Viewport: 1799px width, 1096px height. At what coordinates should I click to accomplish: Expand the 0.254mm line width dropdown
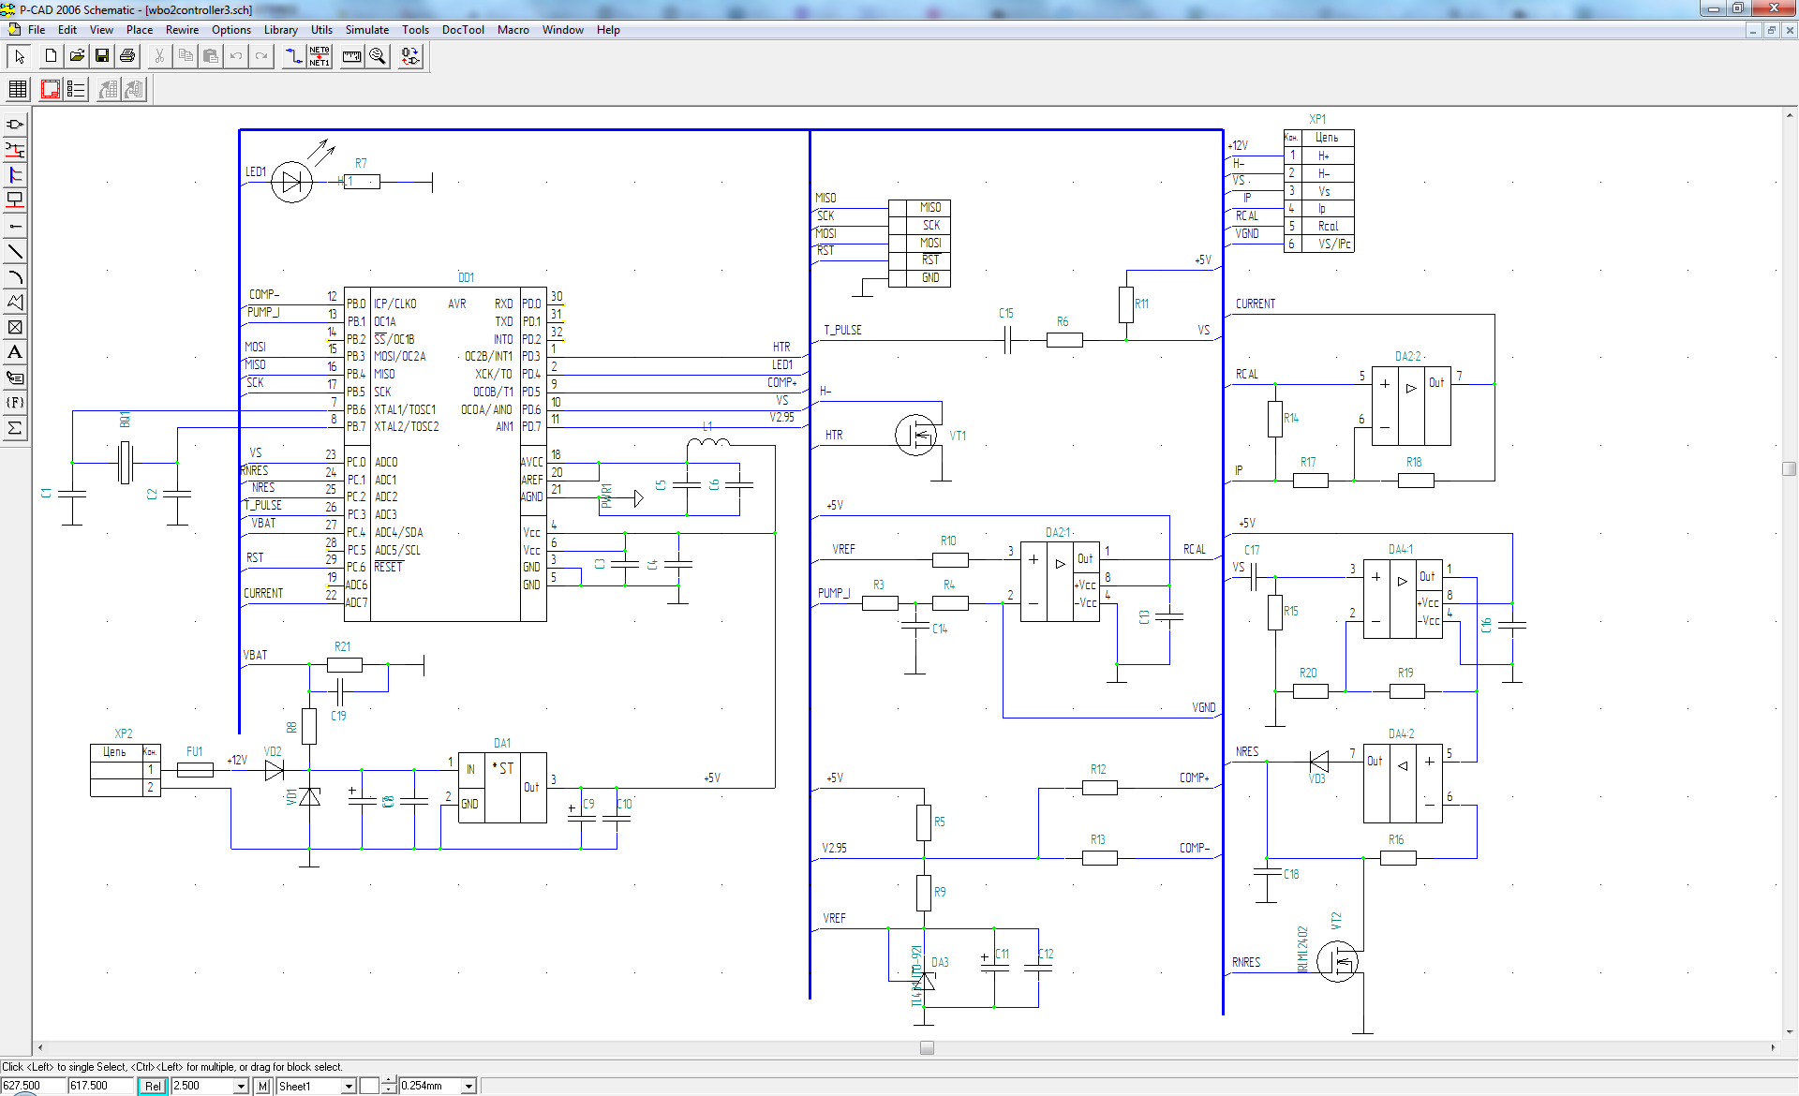point(468,1086)
